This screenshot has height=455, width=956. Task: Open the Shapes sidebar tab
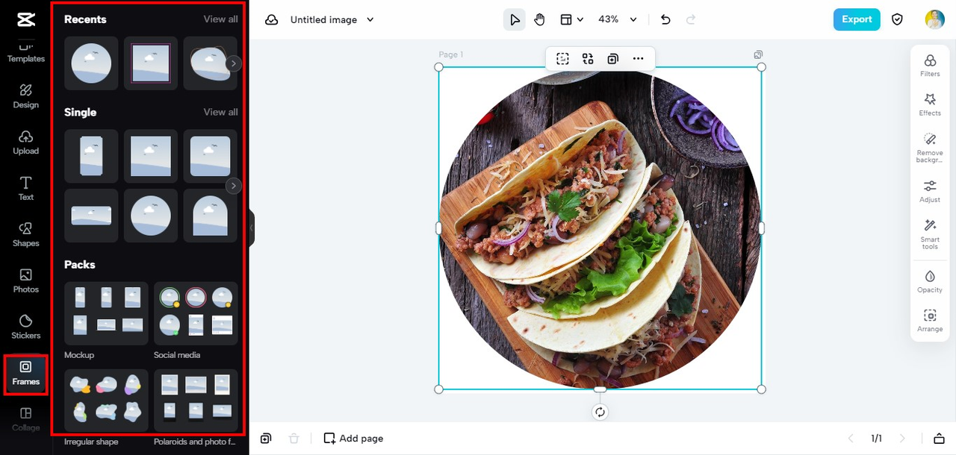coord(25,235)
